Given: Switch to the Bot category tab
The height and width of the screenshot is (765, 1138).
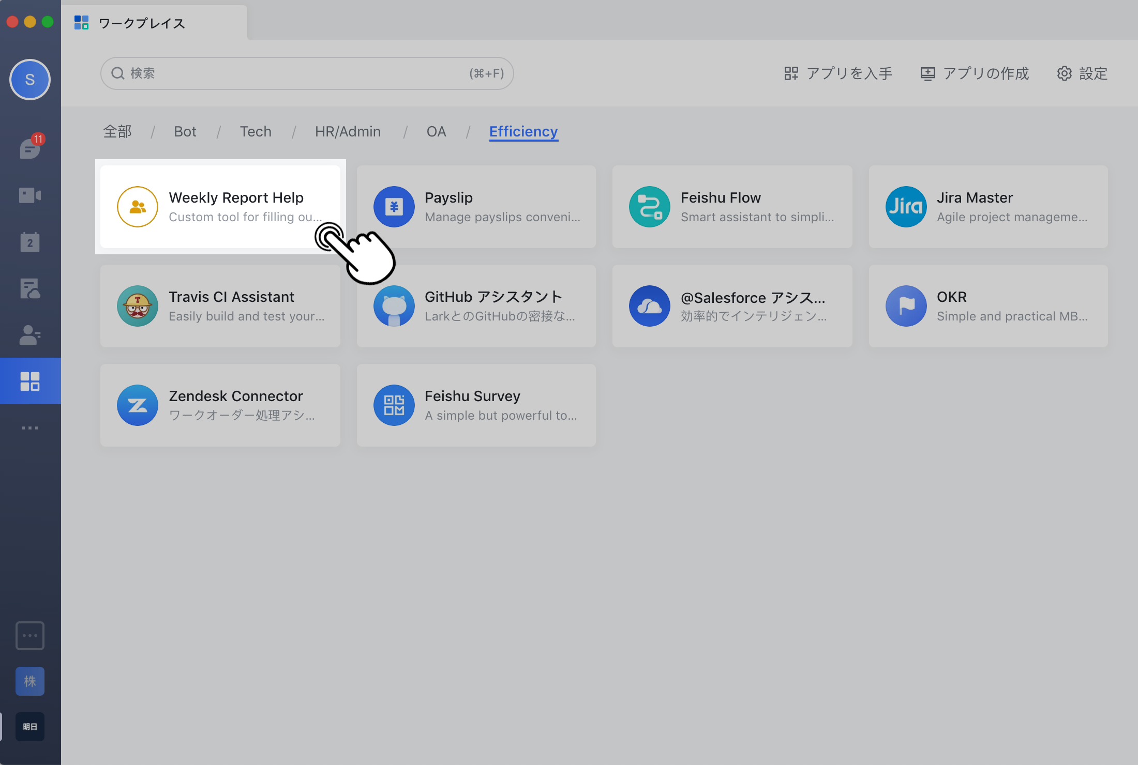Looking at the screenshot, I should [x=185, y=132].
